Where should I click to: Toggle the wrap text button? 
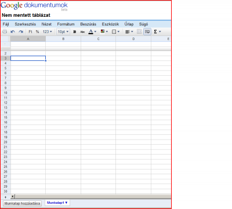tap(147, 32)
